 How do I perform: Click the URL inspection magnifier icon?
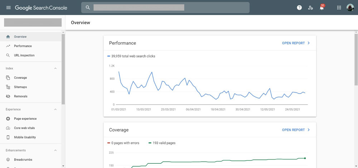click(8, 55)
